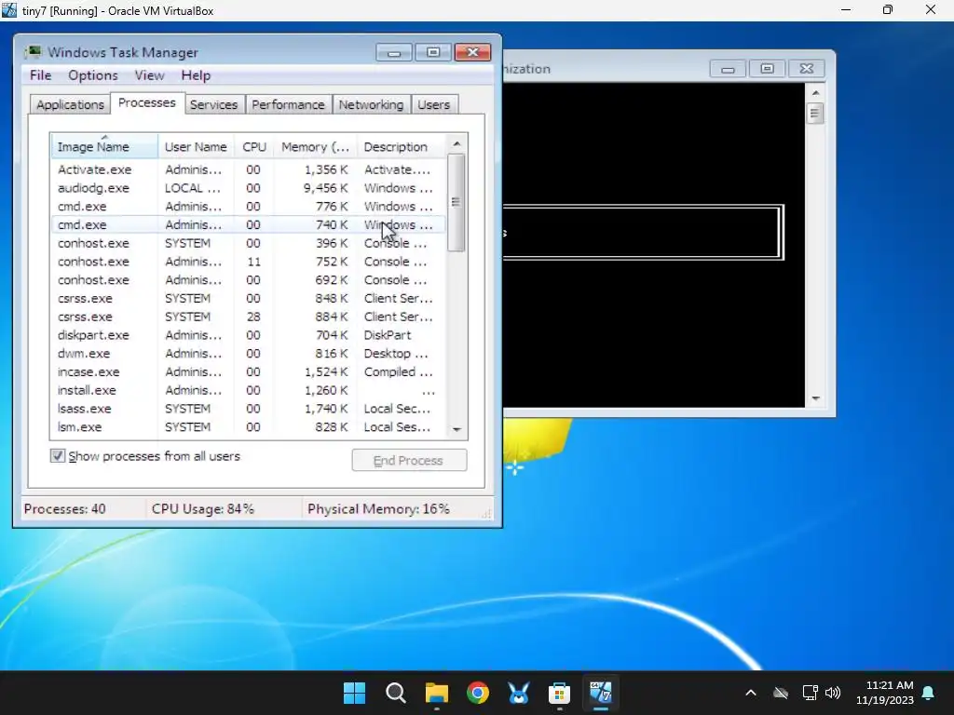Screen dimensions: 954x715
Task: Close the console window behind
Action: click(807, 69)
